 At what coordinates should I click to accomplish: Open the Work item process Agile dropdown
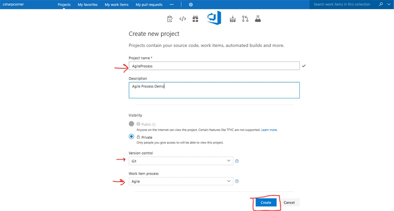coord(181,181)
